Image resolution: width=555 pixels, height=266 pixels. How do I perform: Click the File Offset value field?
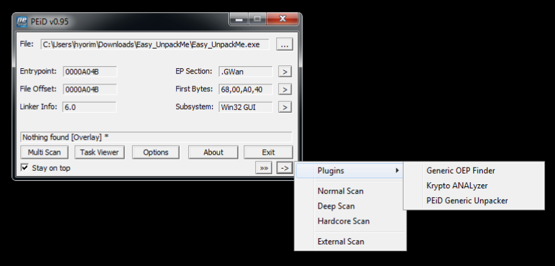[90, 90]
